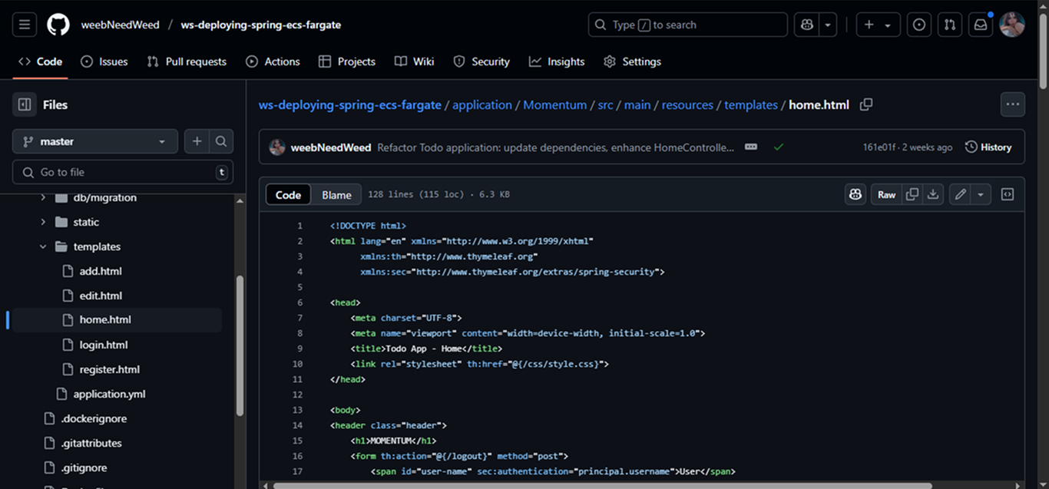Go to GitHub homepage via Octocat logo
1049x489 pixels.
(58, 25)
